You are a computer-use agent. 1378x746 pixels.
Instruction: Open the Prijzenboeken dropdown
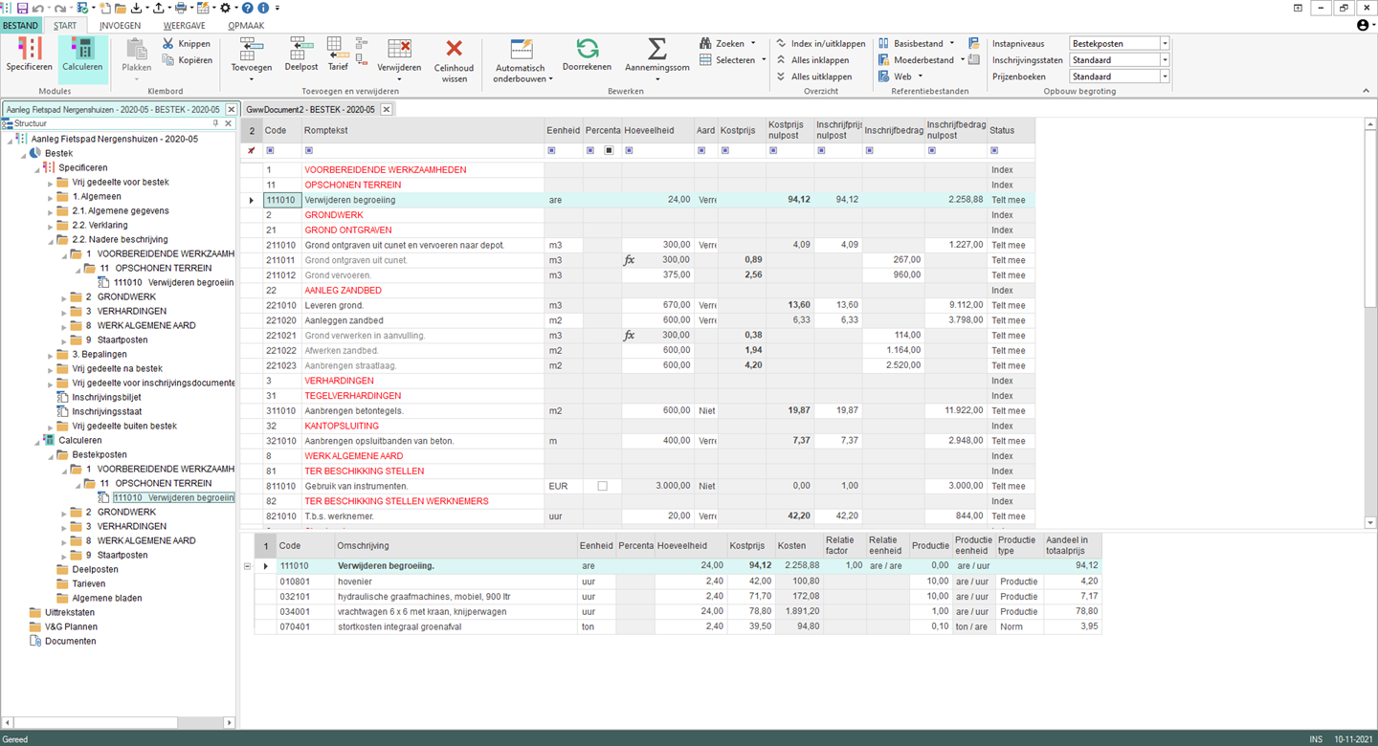click(x=1165, y=77)
